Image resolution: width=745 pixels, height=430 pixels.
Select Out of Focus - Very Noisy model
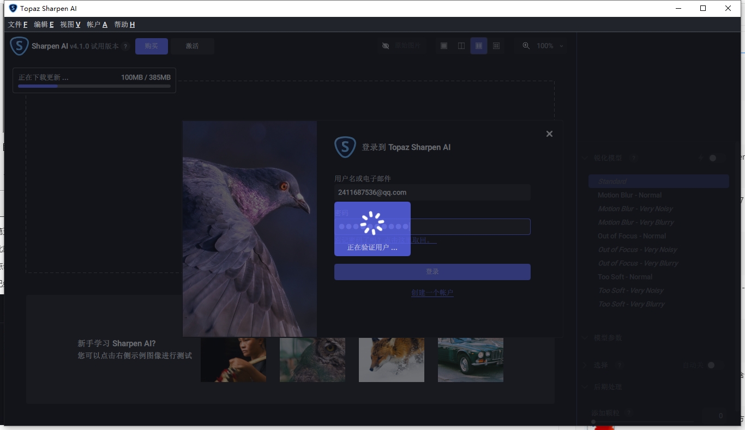point(659,250)
